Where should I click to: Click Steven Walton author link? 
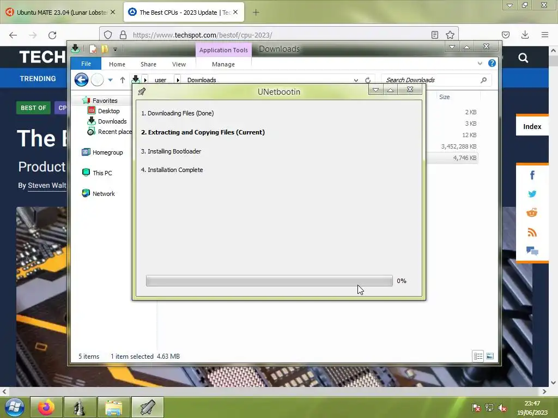(47, 185)
